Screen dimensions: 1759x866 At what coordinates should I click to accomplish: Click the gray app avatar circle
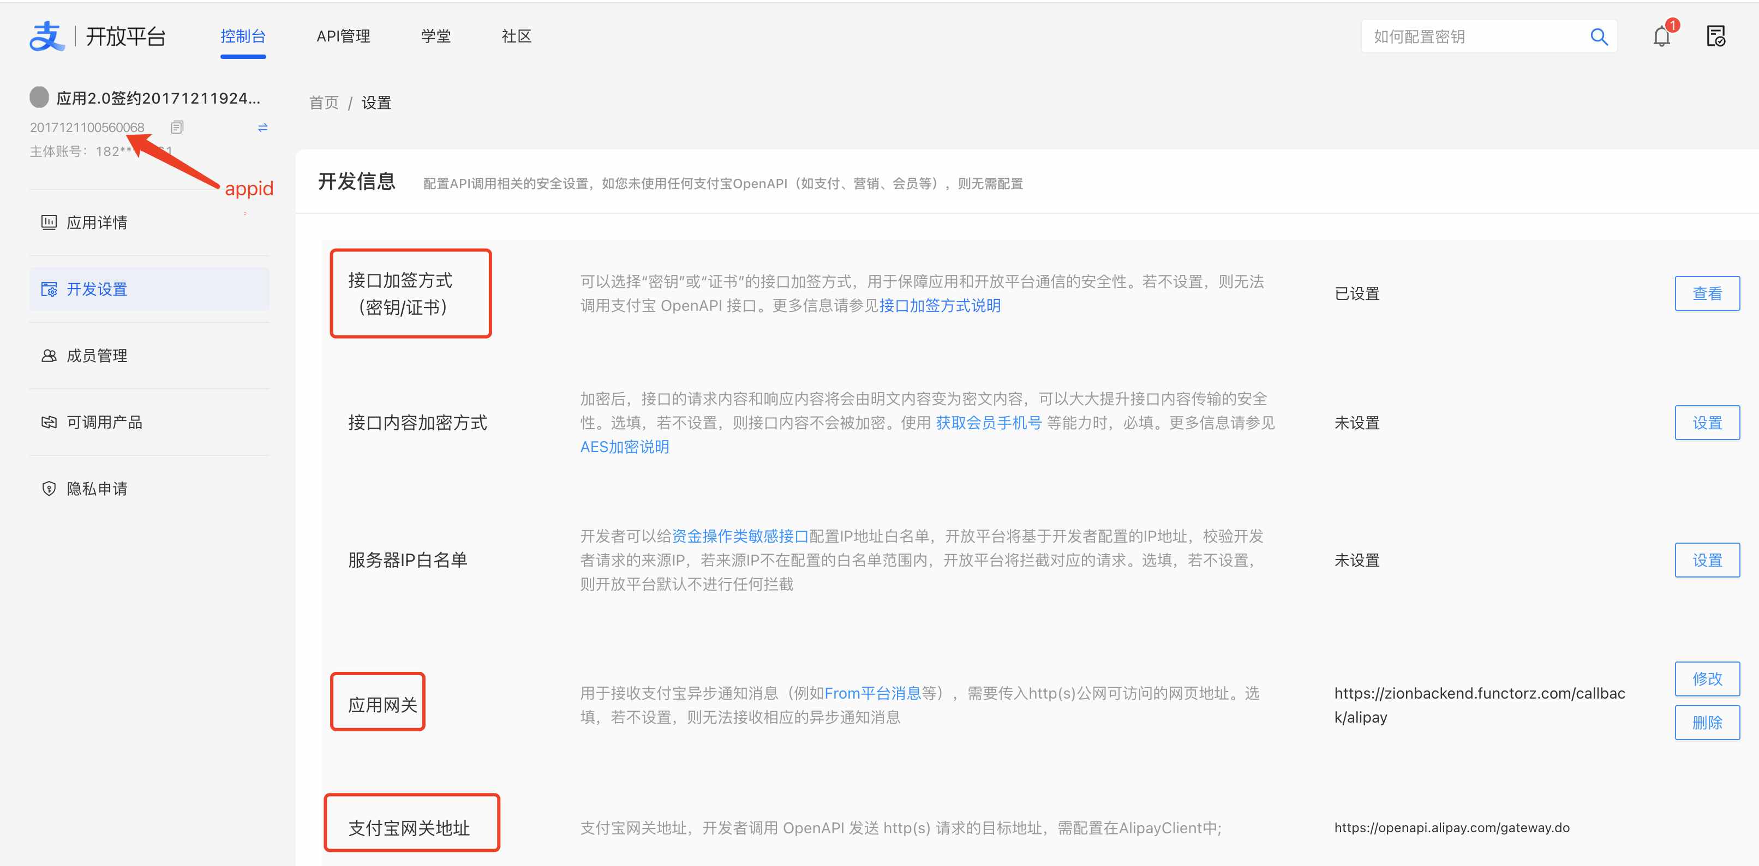coord(40,98)
